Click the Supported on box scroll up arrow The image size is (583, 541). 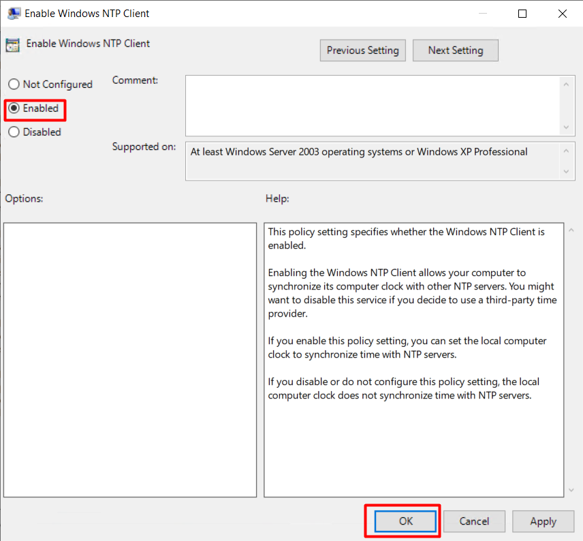(x=566, y=151)
